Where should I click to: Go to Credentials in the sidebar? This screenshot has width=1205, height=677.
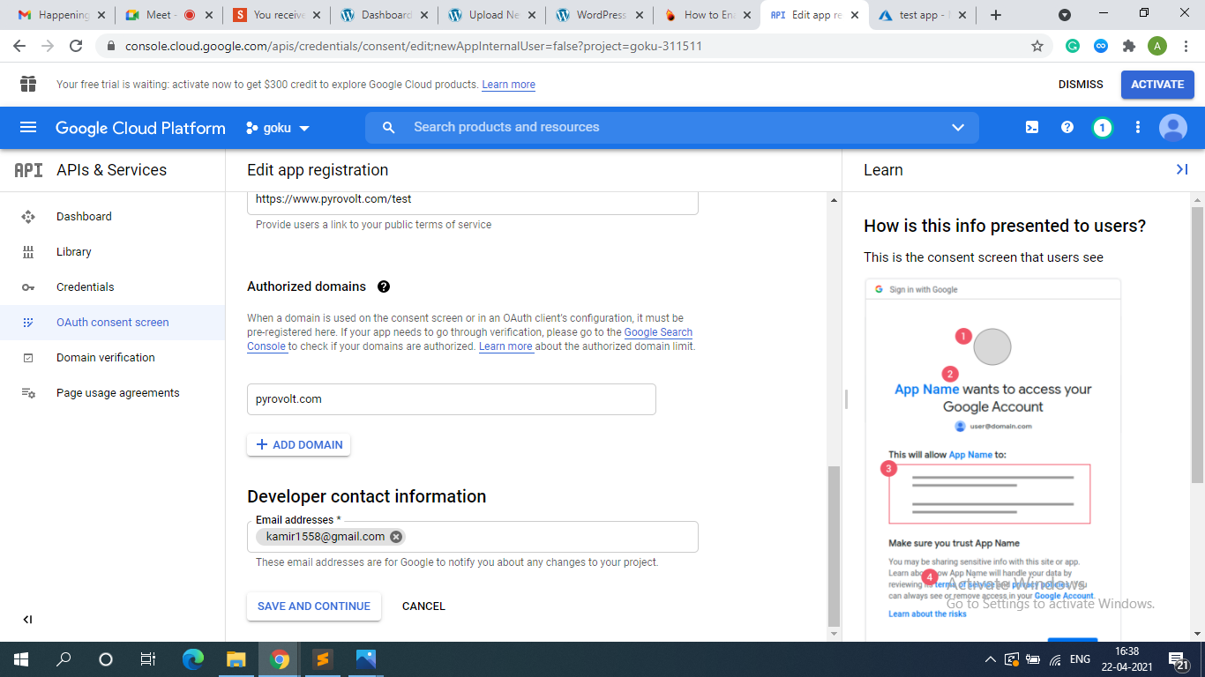click(85, 286)
